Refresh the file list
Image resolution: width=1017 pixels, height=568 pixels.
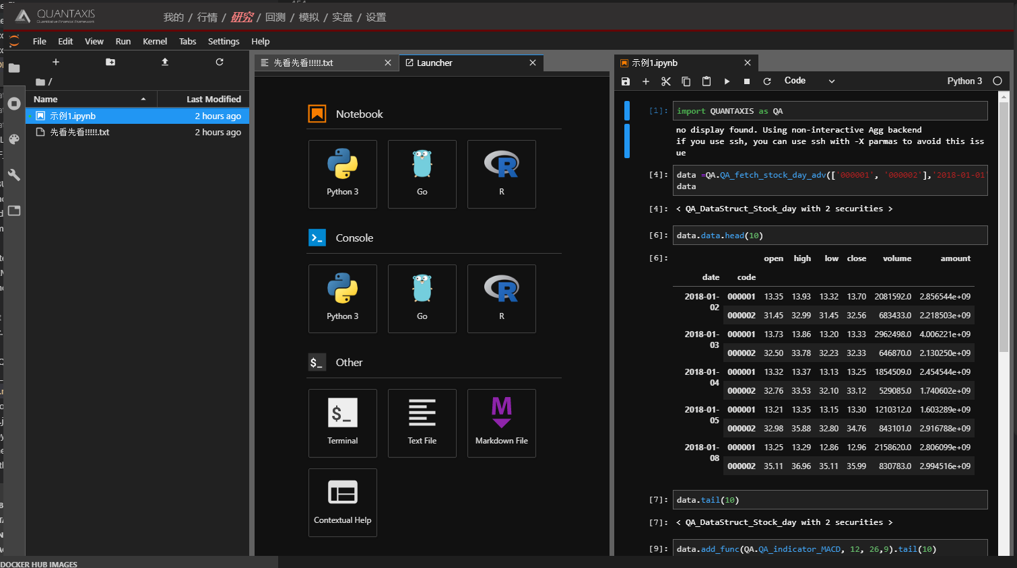tap(220, 62)
